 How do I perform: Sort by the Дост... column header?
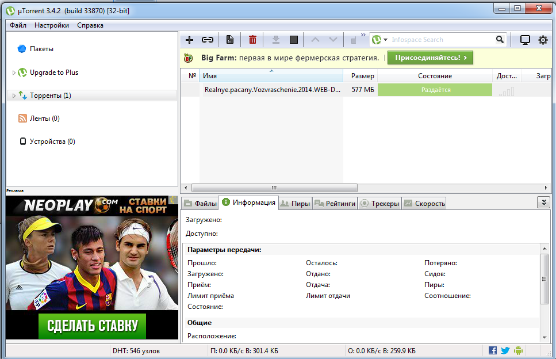coord(507,76)
